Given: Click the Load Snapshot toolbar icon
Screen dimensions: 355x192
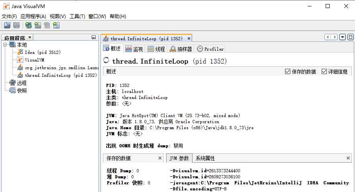Looking at the screenshot, I should 7,25.
